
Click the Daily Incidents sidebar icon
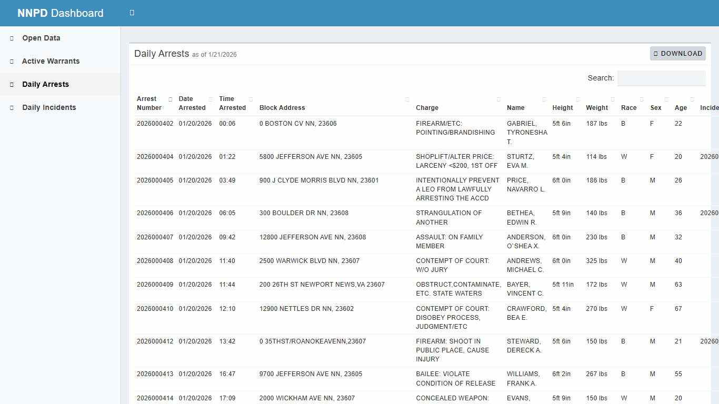(x=11, y=107)
